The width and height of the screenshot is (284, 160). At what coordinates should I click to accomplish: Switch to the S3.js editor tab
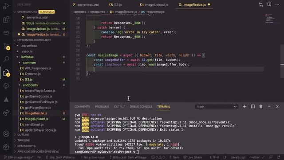click(115, 5)
